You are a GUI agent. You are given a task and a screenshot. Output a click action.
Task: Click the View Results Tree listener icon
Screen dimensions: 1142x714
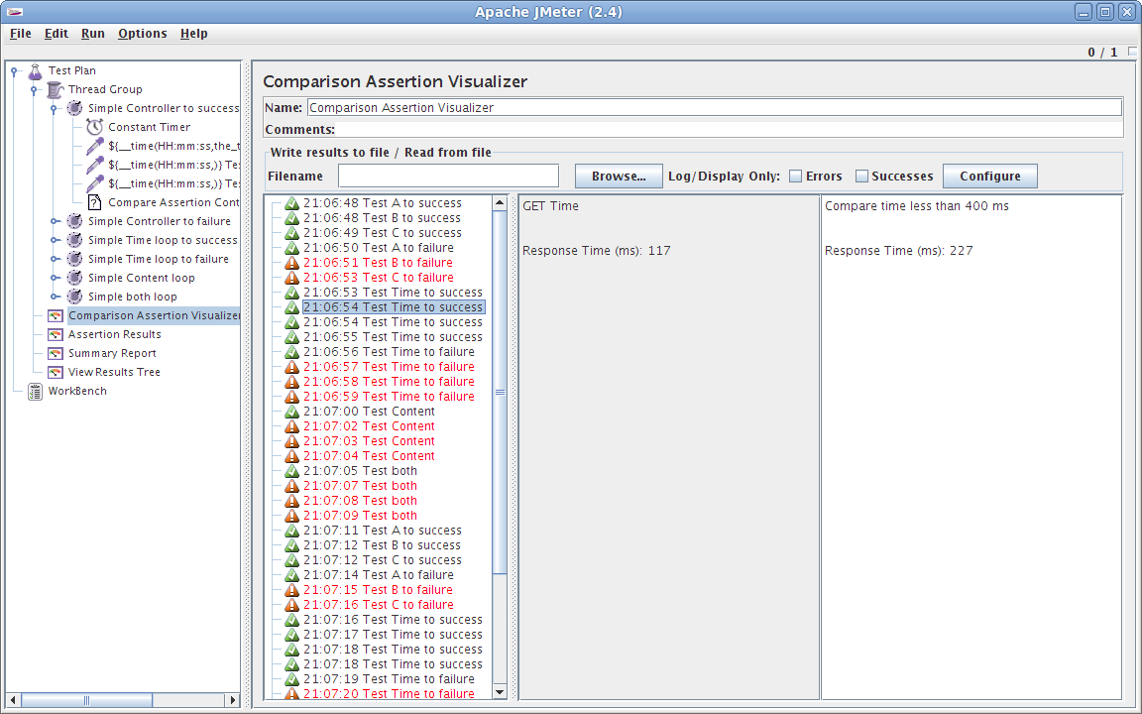click(56, 372)
